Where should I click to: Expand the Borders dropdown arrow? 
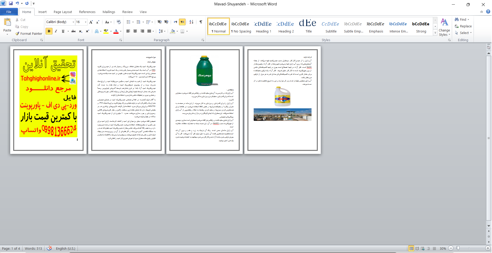point(187,31)
